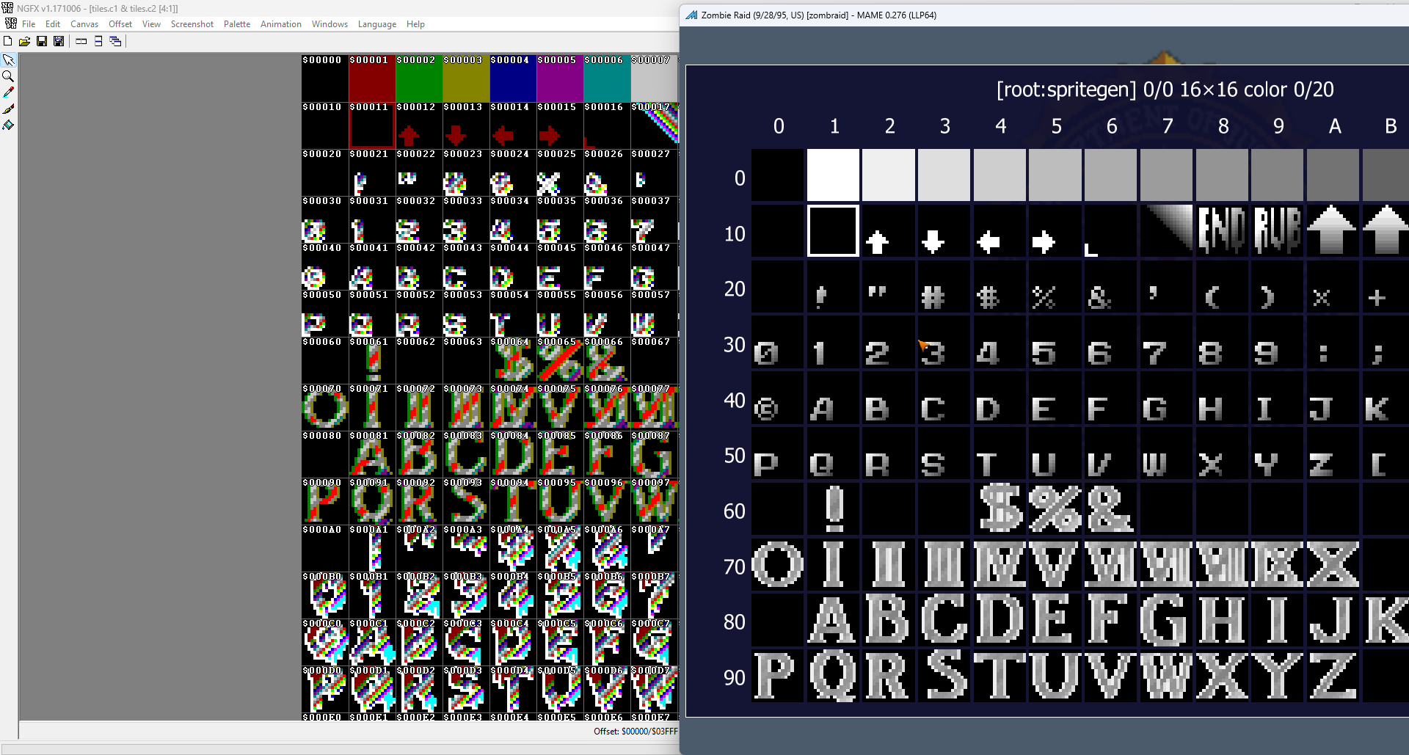Select large P tile $00090 in NGFX
The height and width of the screenshot is (755, 1409).
click(x=325, y=501)
